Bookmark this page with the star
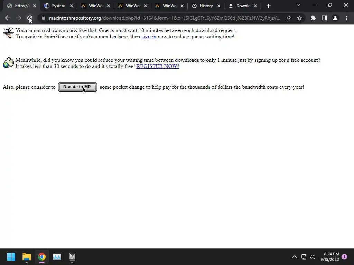Screen dimensions: 354x265 click(299, 18)
